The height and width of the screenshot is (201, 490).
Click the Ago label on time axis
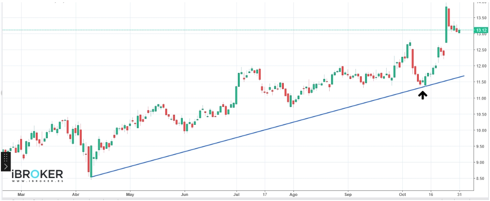click(293, 195)
